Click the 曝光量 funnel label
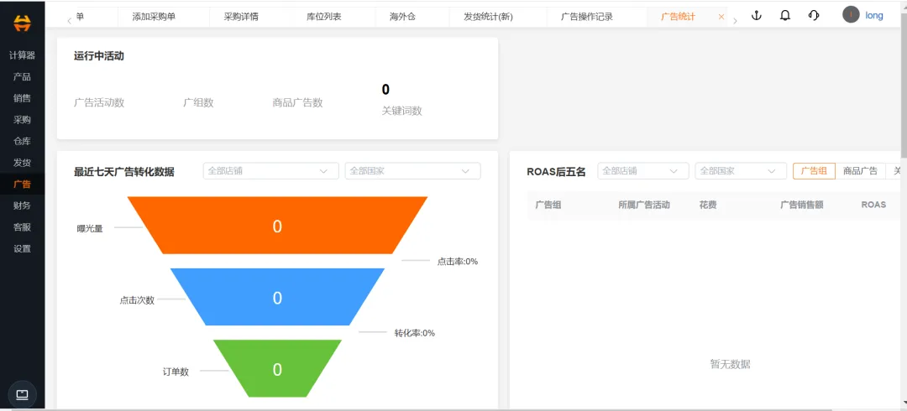This screenshot has width=907, height=411. click(x=90, y=228)
